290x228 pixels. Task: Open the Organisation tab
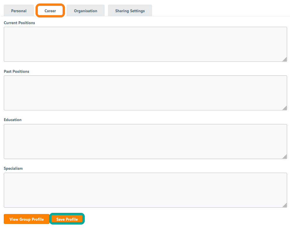pos(85,11)
